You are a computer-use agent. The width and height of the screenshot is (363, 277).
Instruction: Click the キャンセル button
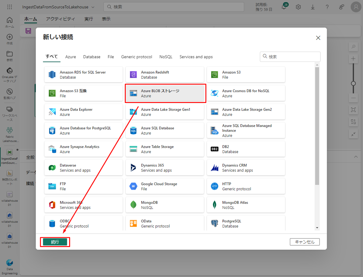tap(305, 242)
